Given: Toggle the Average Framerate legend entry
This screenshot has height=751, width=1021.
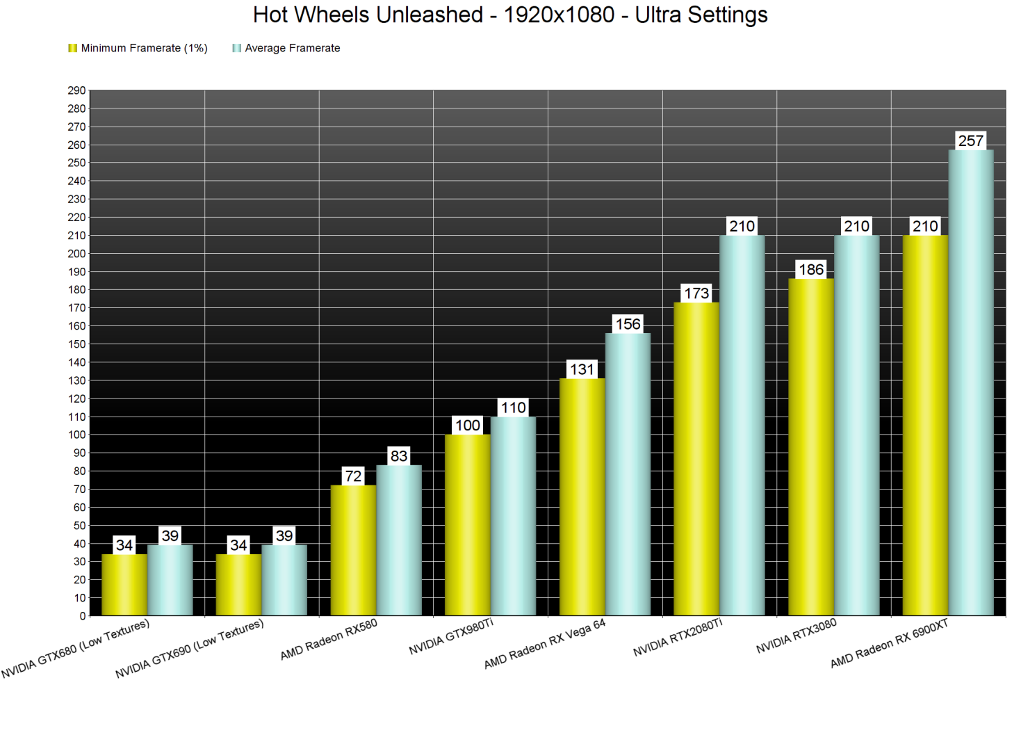Looking at the screenshot, I should pos(291,47).
